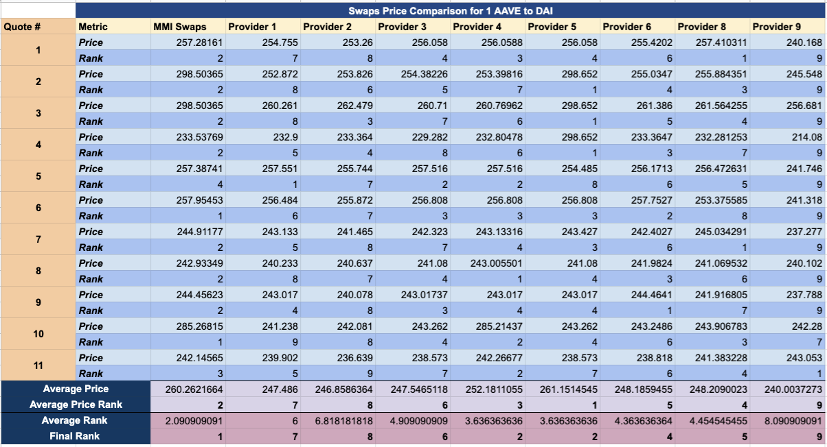Select Provider 6 price 241.9824
827x447 pixels.
tap(637, 263)
